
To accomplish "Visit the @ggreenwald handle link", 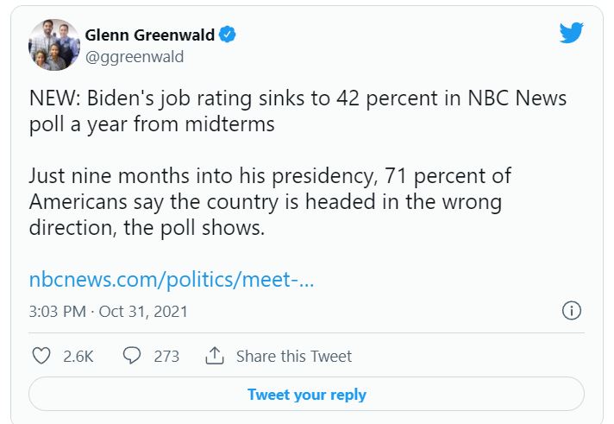I will pos(134,57).
